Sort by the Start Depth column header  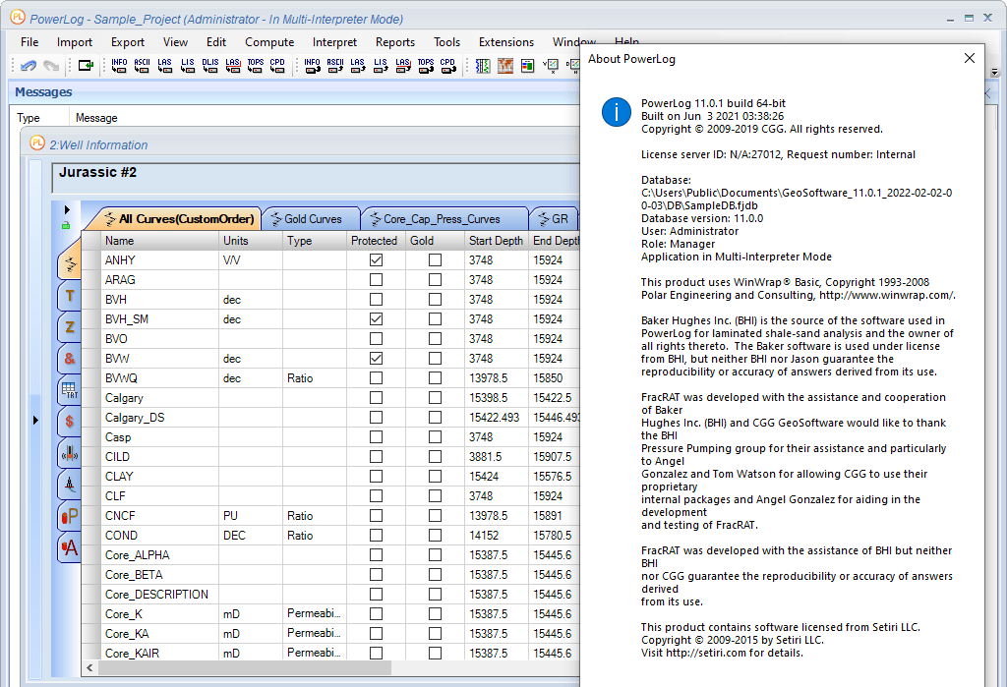pos(496,241)
